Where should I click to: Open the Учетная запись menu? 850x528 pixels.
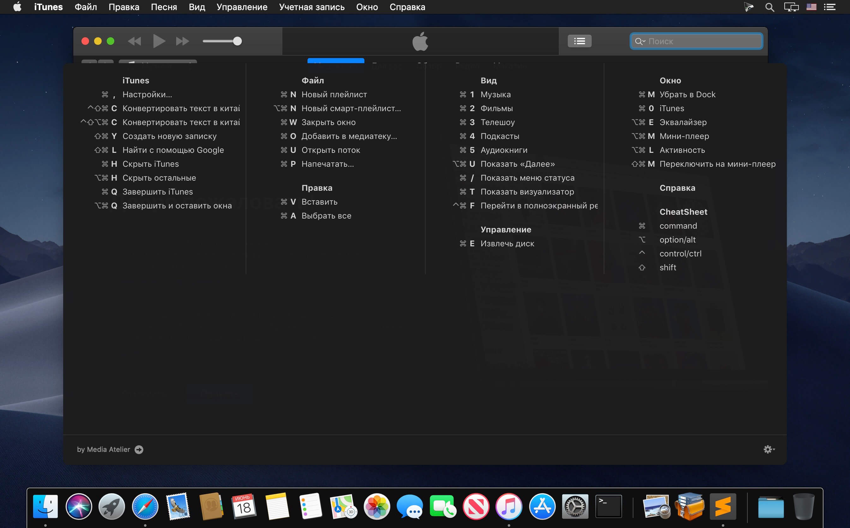[x=312, y=7]
